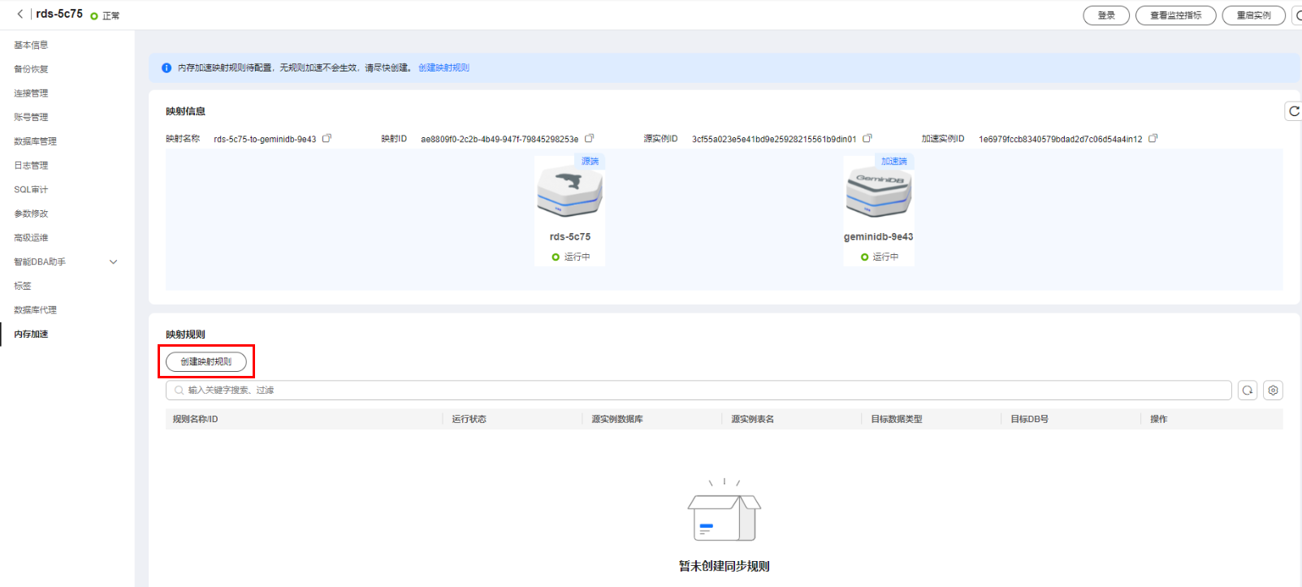Copy the mapping ID value
This screenshot has height=587, width=1302.
(x=590, y=139)
